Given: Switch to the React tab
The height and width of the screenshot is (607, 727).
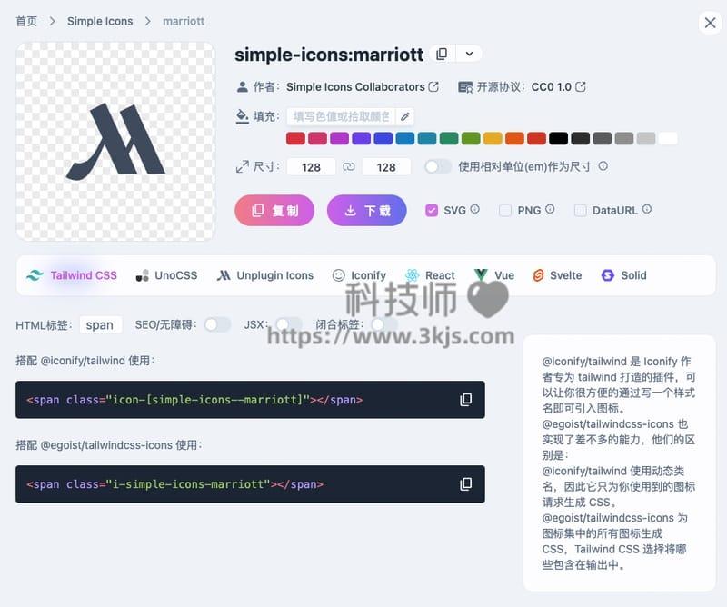Looking at the screenshot, I should tap(430, 275).
